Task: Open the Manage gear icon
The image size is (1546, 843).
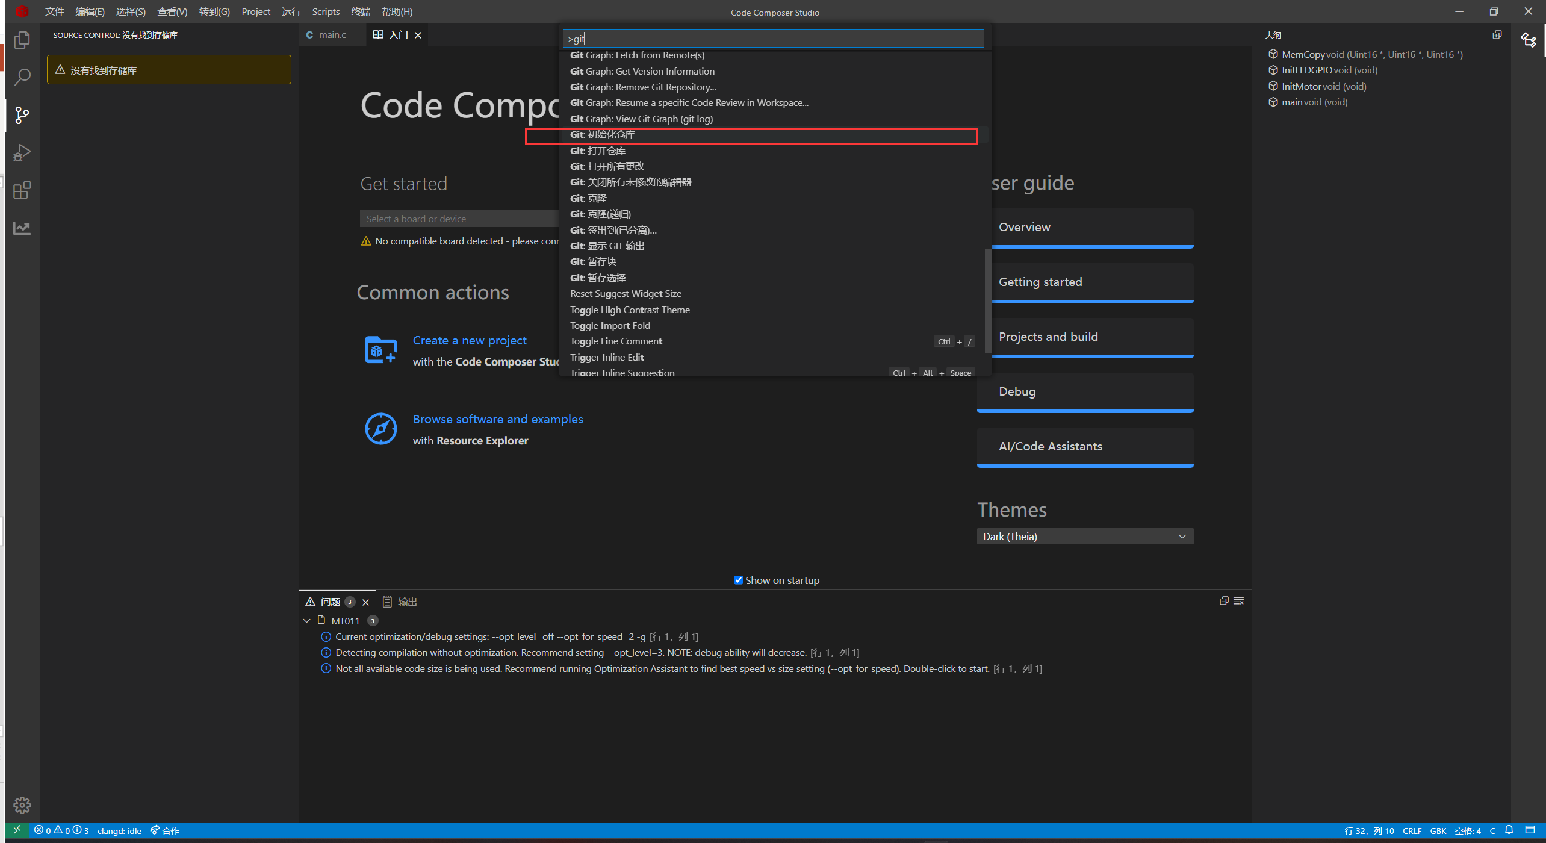Action: coord(22,804)
